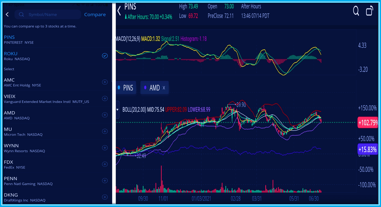
Task: Add WYNN to comparison
Action: [x=105, y=148]
